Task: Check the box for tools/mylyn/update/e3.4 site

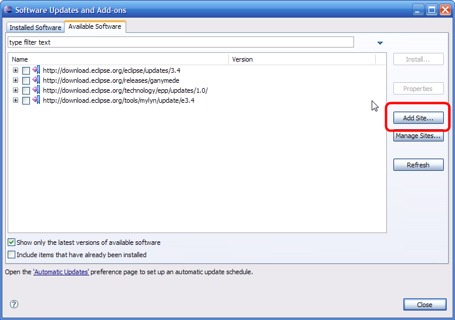Action: [26, 100]
